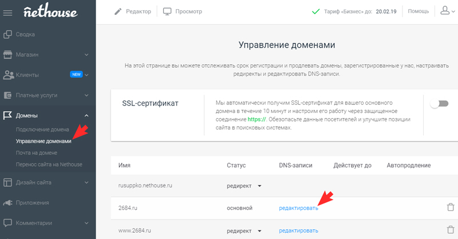Screen dimensions: 458x239
Task: Open user profile icon in header
Action: [x=445, y=11]
